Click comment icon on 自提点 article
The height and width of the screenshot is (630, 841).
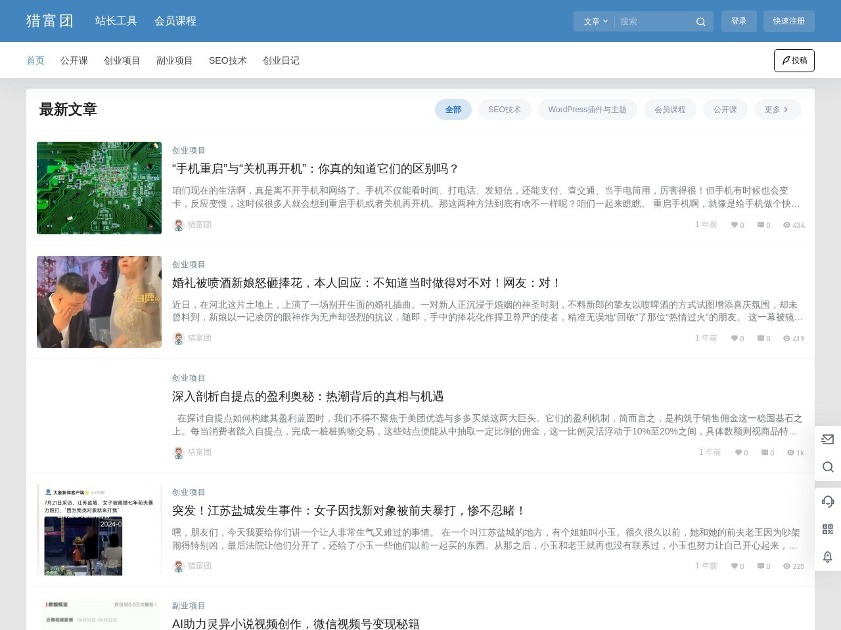point(765,453)
